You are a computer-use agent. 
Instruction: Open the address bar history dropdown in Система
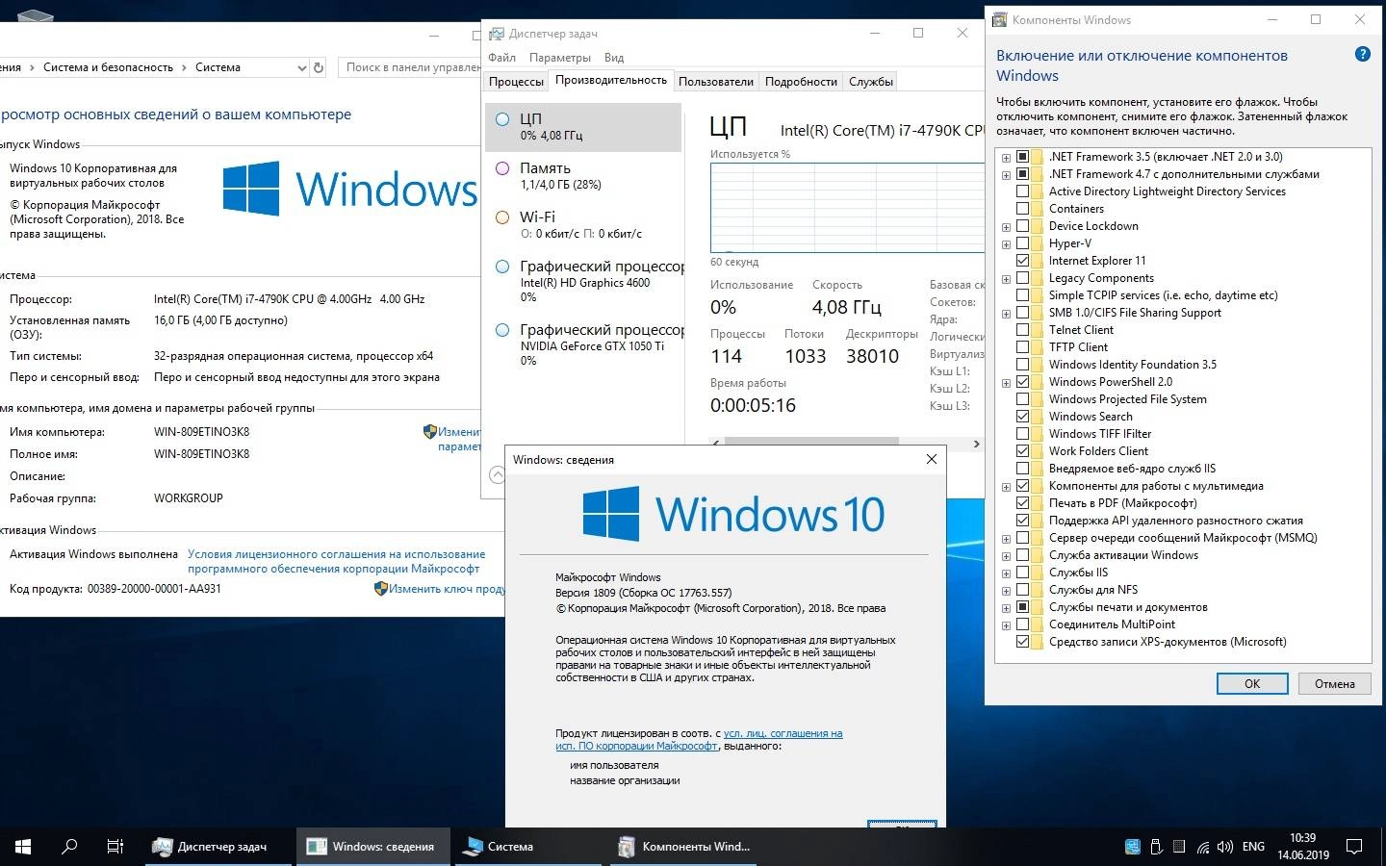pyautogui.click(x=301, y=67)
